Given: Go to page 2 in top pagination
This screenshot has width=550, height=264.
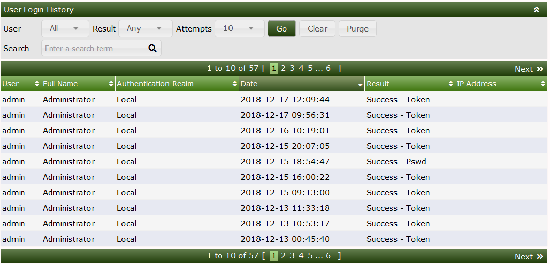Looking at the screenshot, I should tap(283, 68).
